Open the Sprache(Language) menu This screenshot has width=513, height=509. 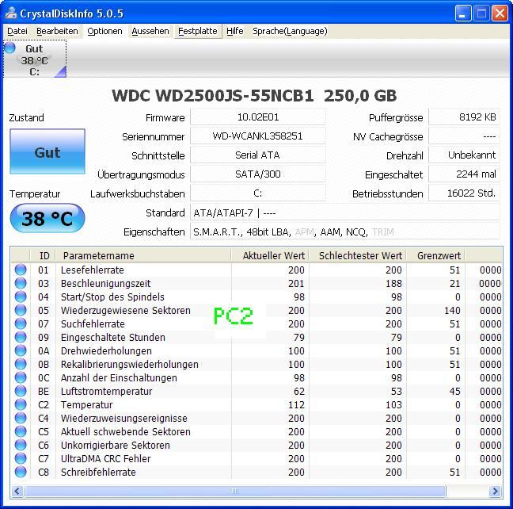(290, 31)
